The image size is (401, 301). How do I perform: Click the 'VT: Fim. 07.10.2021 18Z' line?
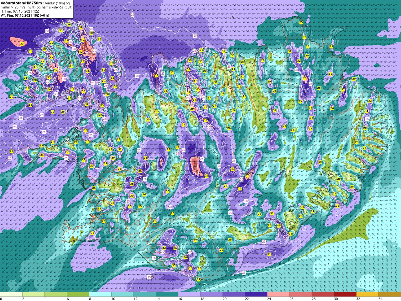pyautogui.click(x=20, y=15)
